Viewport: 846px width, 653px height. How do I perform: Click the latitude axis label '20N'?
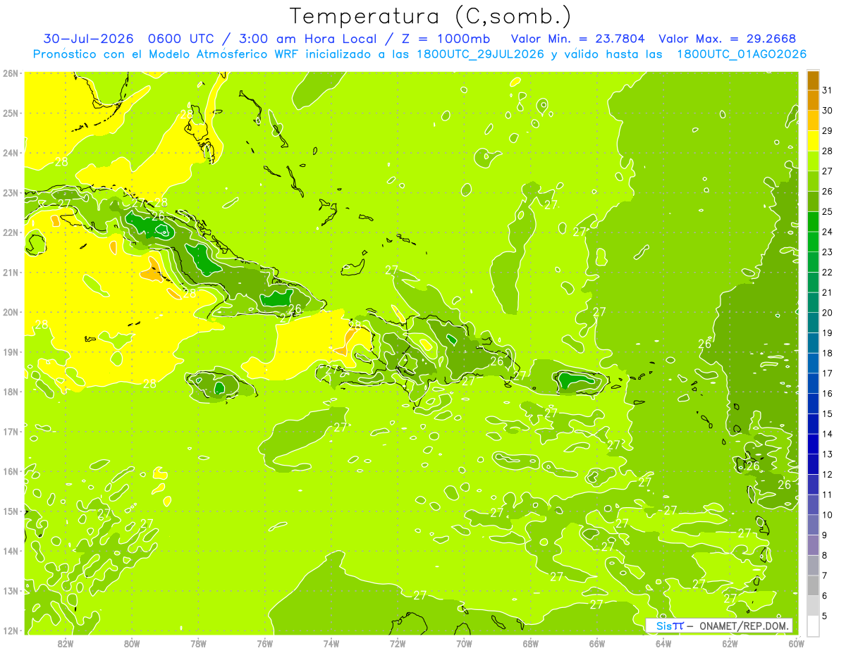[10, 312]
